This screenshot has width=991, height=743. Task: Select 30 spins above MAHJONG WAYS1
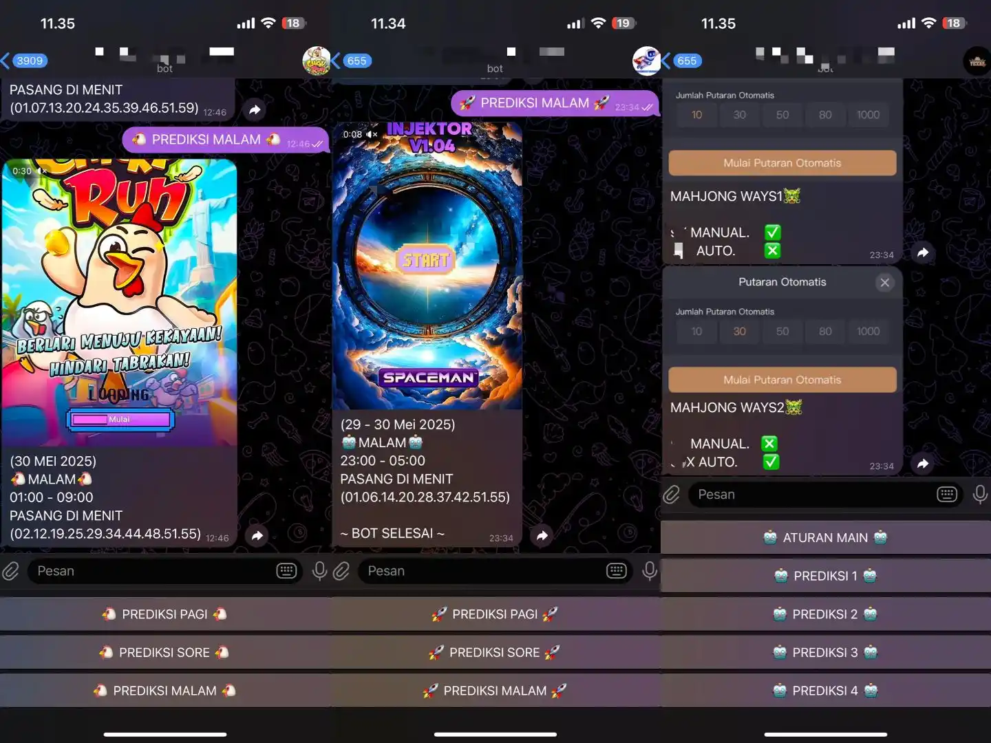(739, 115)
